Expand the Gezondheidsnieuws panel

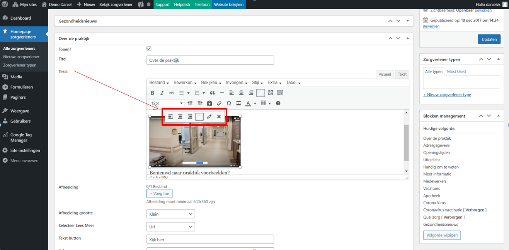tap(408, 21)
